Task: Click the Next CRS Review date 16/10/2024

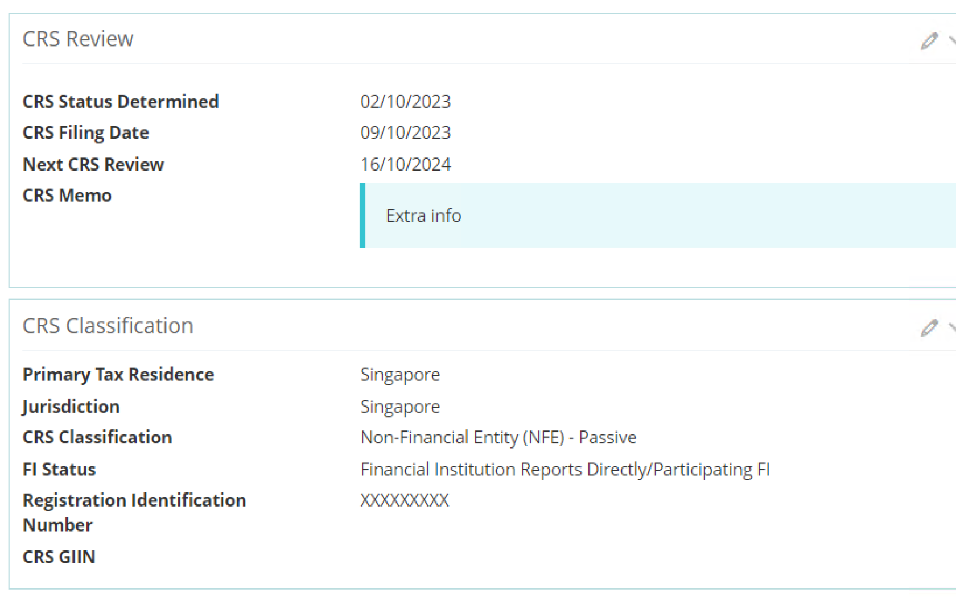Action: click(405, 164)
